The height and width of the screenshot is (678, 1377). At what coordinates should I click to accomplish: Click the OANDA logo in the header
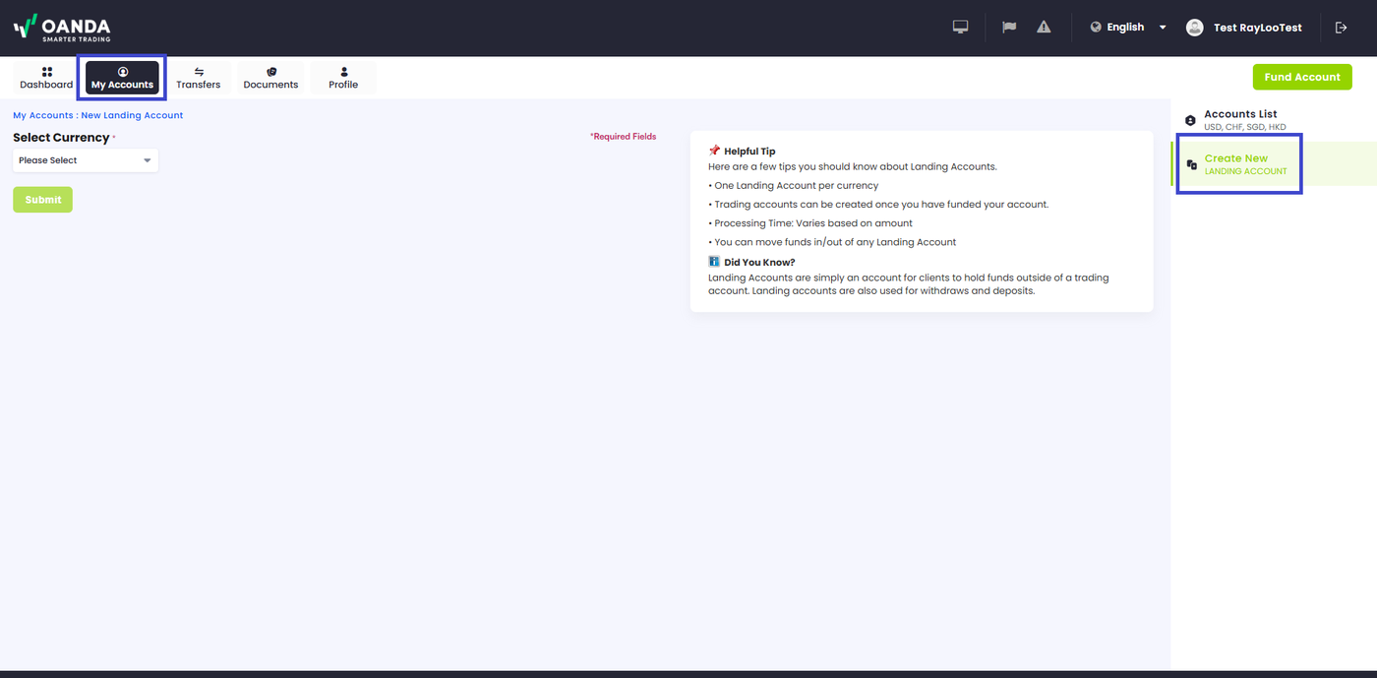(62, 28)
